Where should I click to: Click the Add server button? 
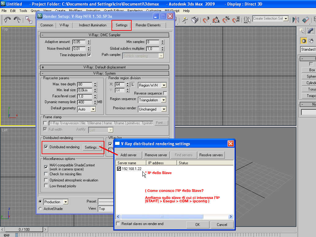pos(128,155)
